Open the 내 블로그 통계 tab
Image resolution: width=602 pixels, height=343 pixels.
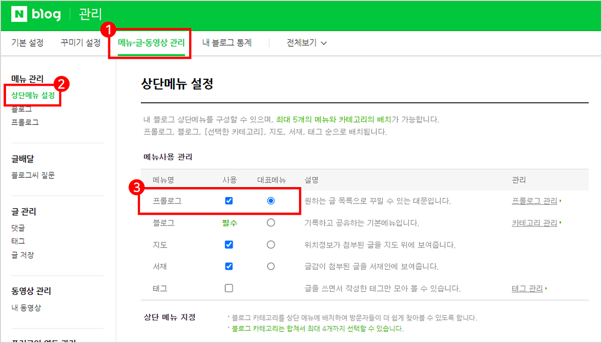[227, 43]
